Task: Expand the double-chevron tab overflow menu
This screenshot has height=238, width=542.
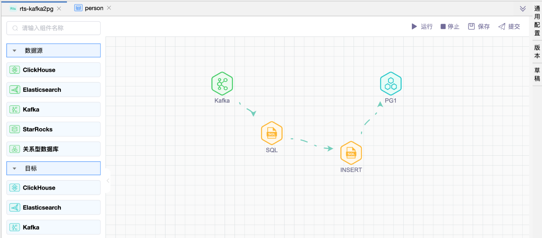Action: [523, 9]
